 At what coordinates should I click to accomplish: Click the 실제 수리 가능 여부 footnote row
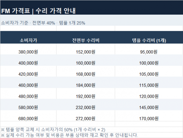pyautogui.click(x=91, y=135)
